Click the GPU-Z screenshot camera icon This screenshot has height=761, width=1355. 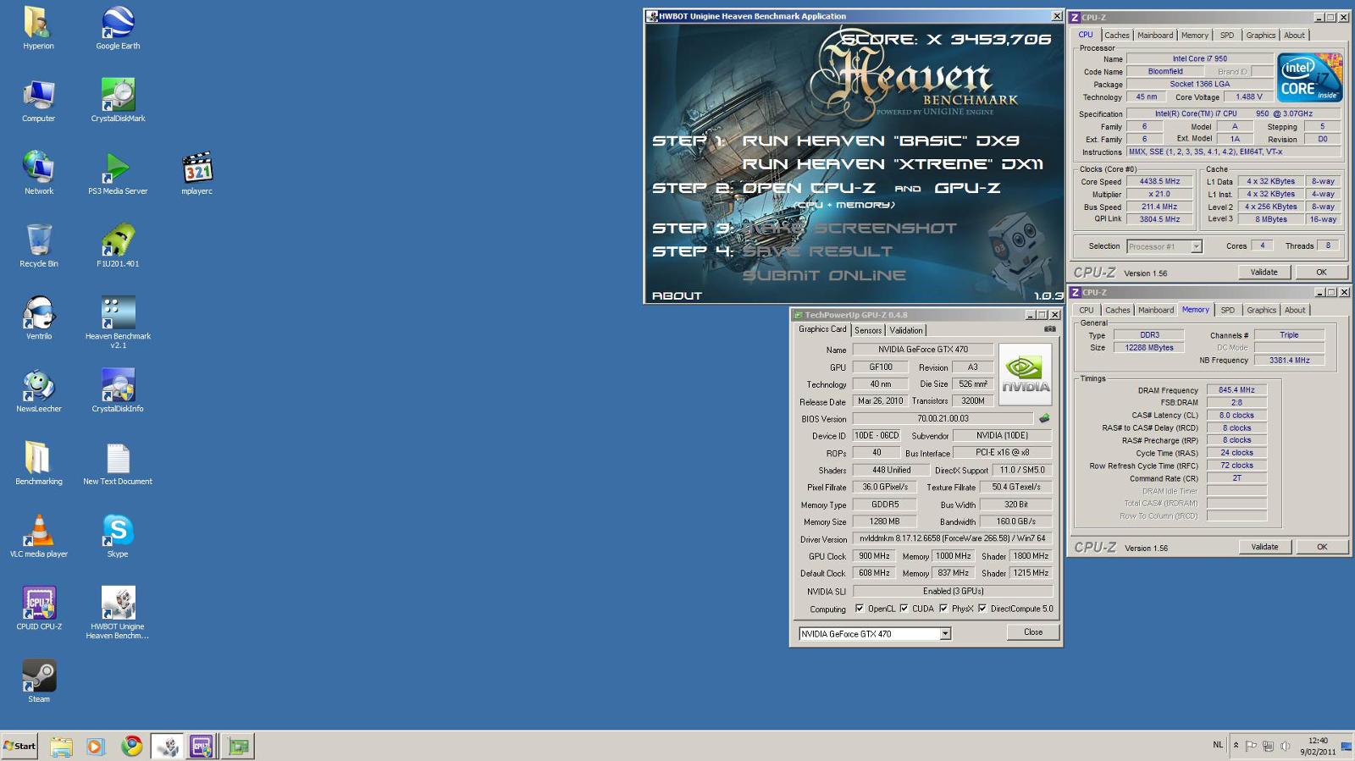pos(1050,328)
